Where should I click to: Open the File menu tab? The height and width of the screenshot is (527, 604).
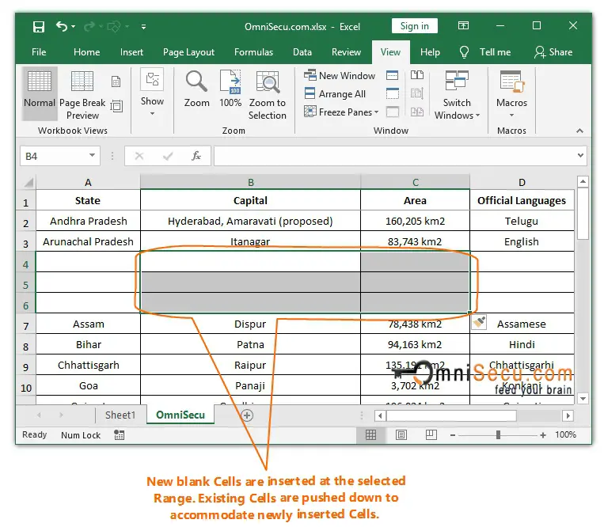(x=39, y=52)
